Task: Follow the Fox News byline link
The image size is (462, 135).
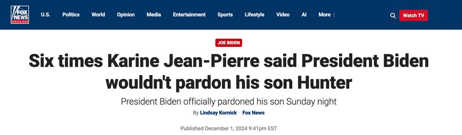Action: [x=253, y=113]
